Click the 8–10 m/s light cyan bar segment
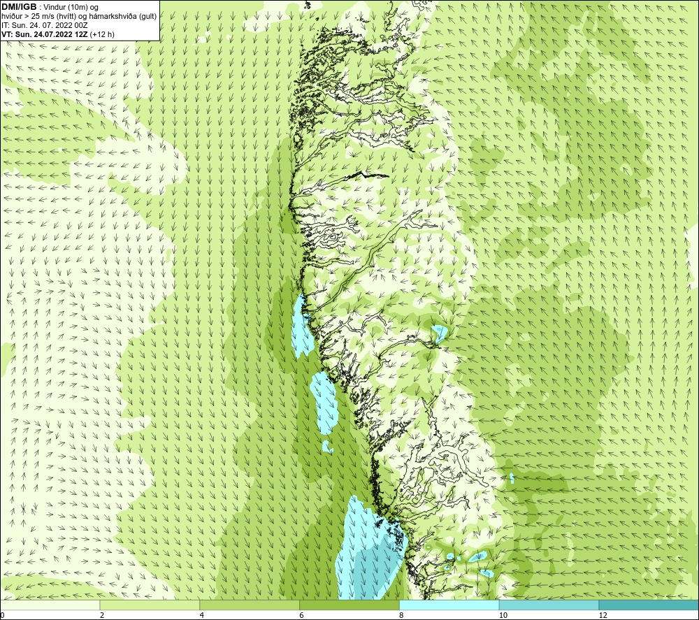This screenshot has width=699, height=620. pyautogui.click(x=449, y=605)
